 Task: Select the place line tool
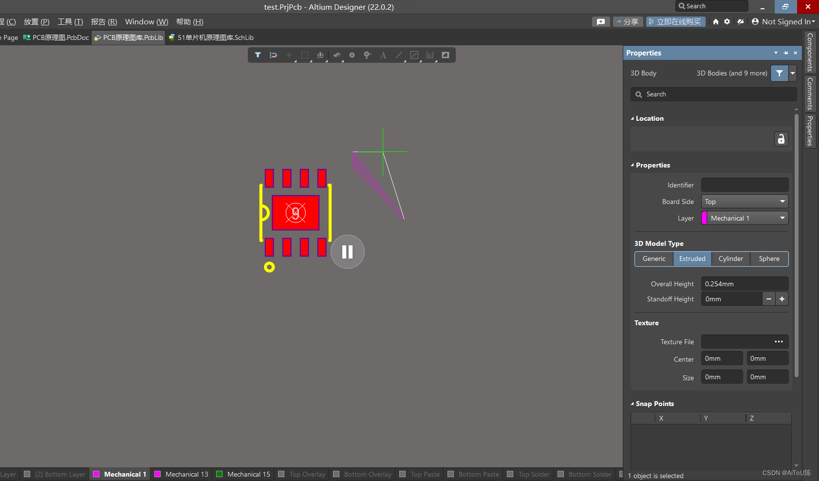coord(399,55)
